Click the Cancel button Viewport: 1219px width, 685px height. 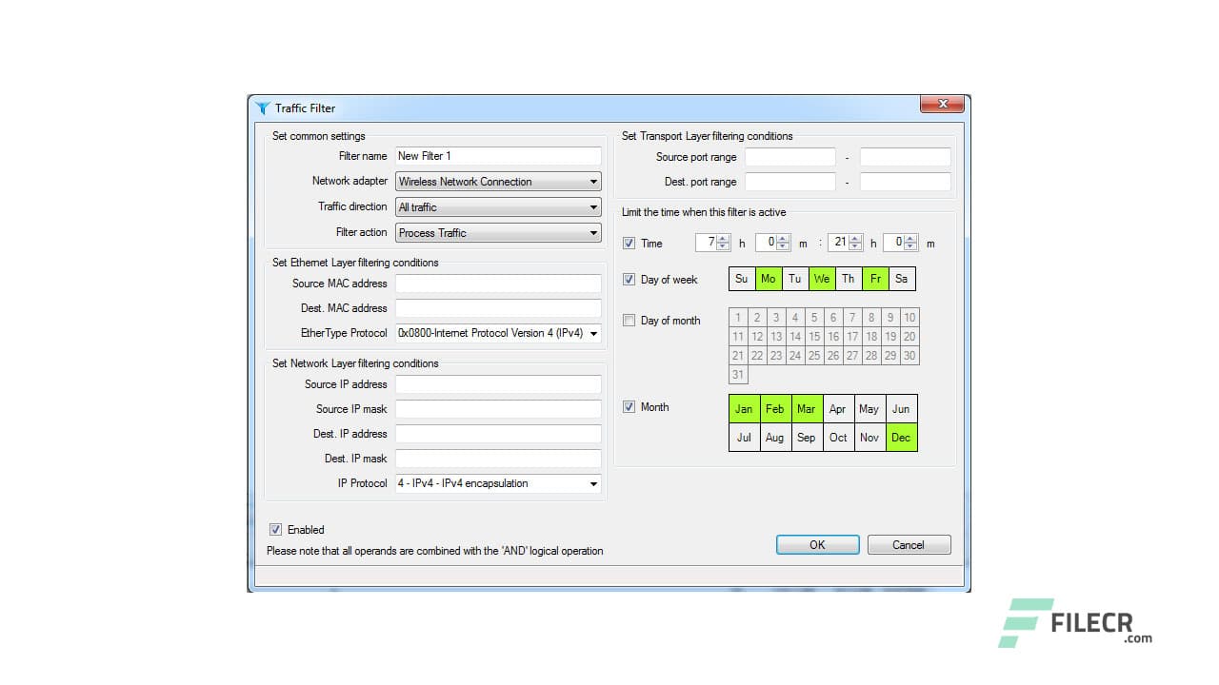tap(908, 544)
